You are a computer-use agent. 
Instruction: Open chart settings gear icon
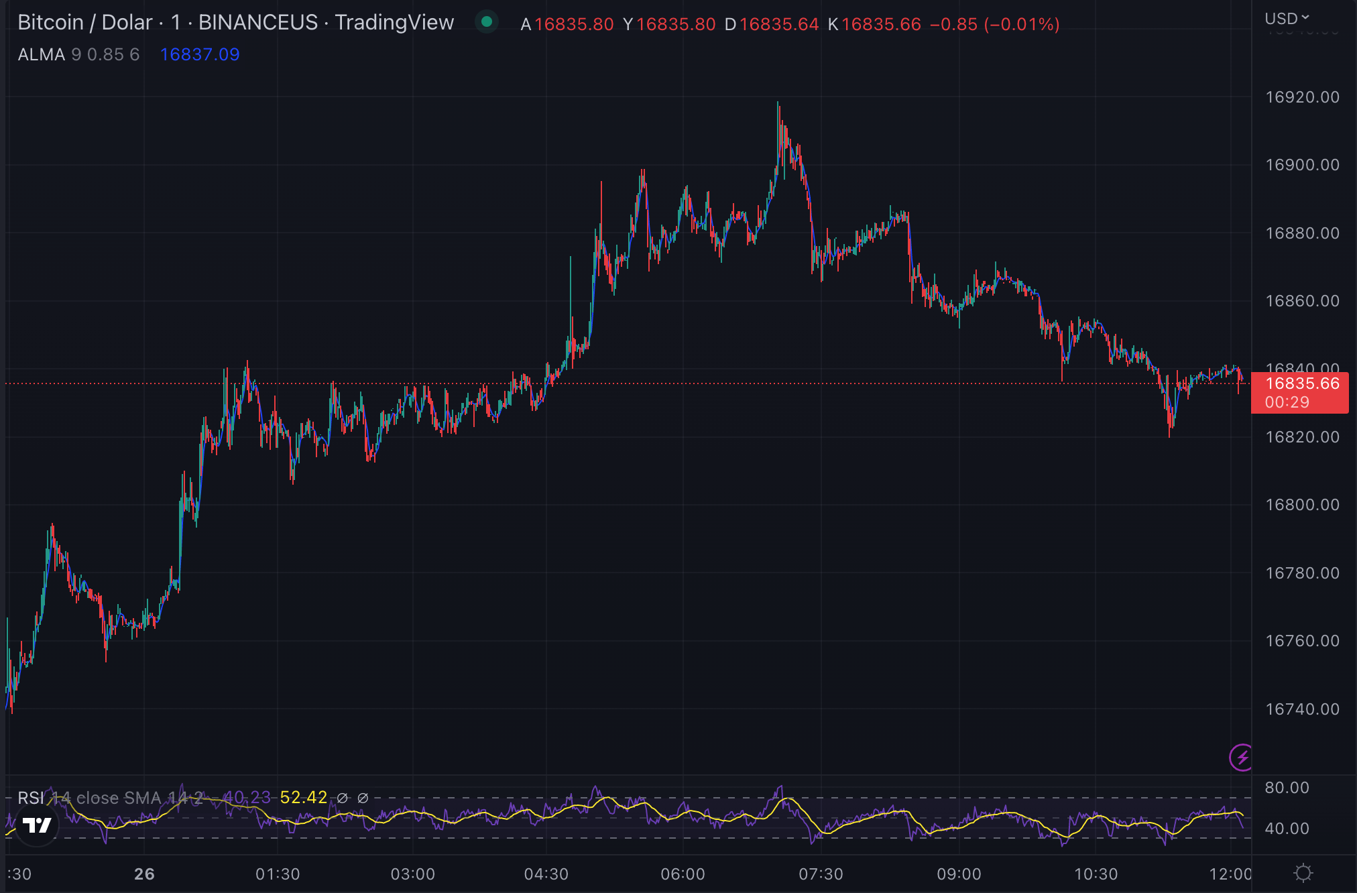[x=1303, y=873]
